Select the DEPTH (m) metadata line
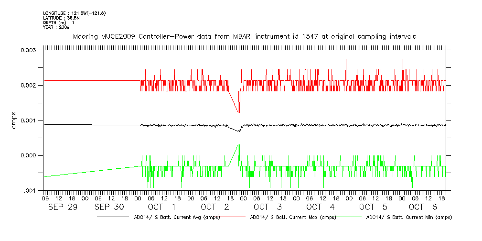This screenshot has width=482, height=241. click(x=60, y=22)
